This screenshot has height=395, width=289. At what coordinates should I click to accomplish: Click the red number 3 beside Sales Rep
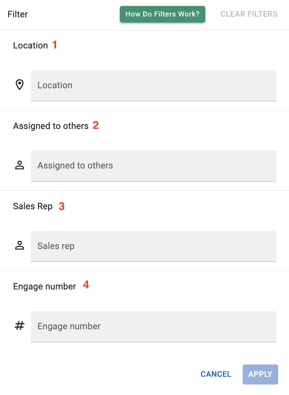pyautogui.click(x=62, y=206)
